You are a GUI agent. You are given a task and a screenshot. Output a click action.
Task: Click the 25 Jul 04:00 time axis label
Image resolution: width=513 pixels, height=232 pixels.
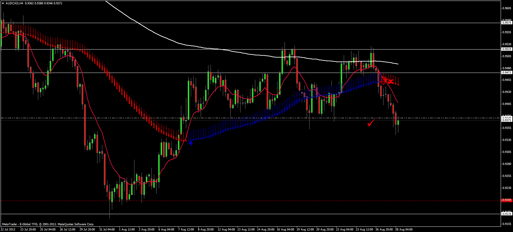click(48, 230)
